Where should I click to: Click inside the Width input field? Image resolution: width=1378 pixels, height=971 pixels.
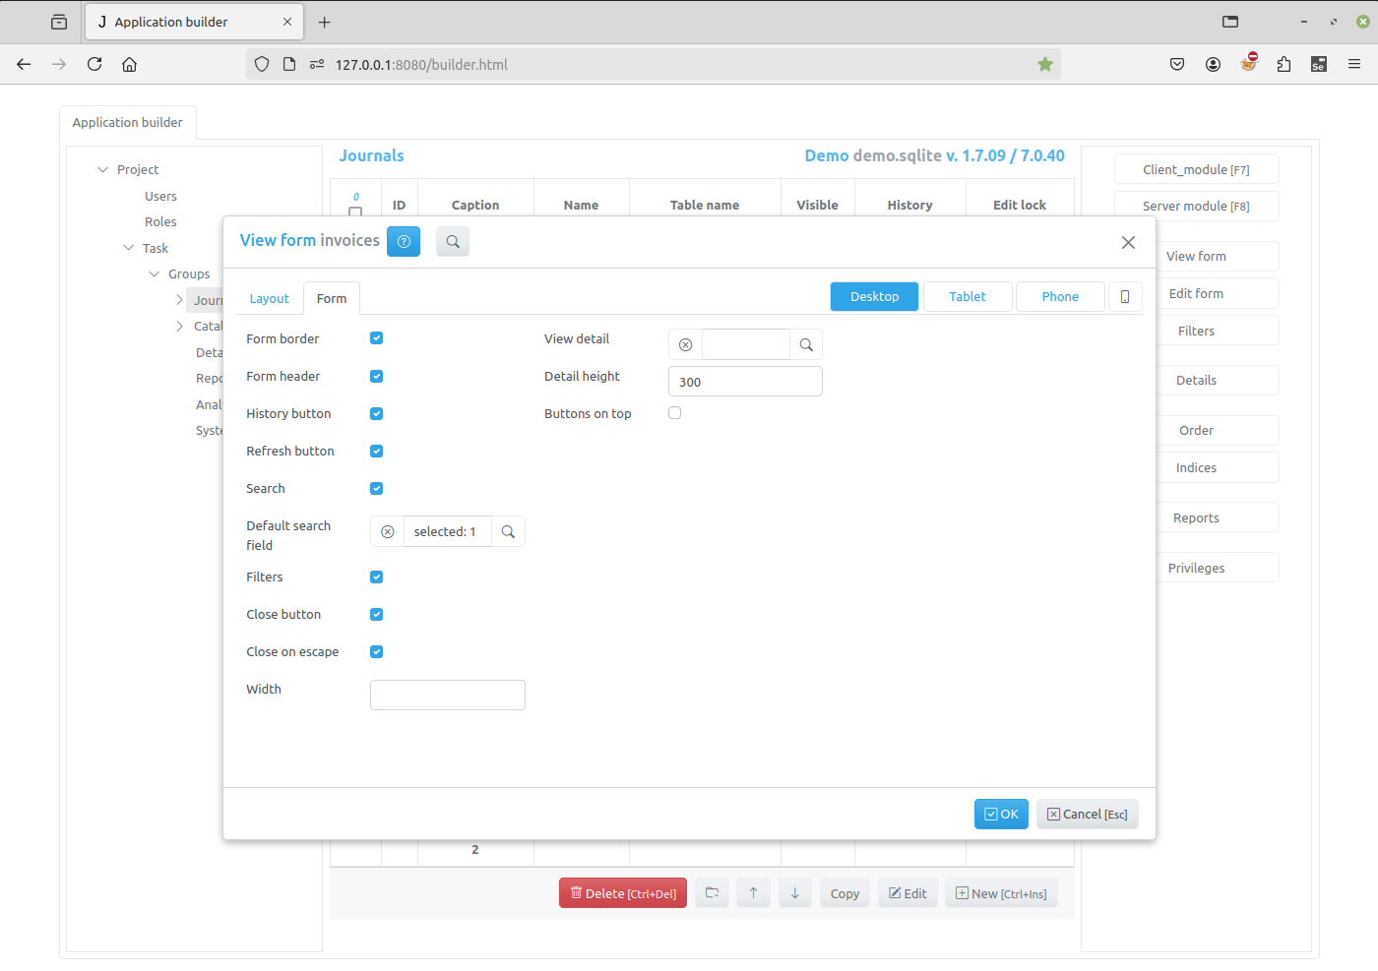(447, 695)
